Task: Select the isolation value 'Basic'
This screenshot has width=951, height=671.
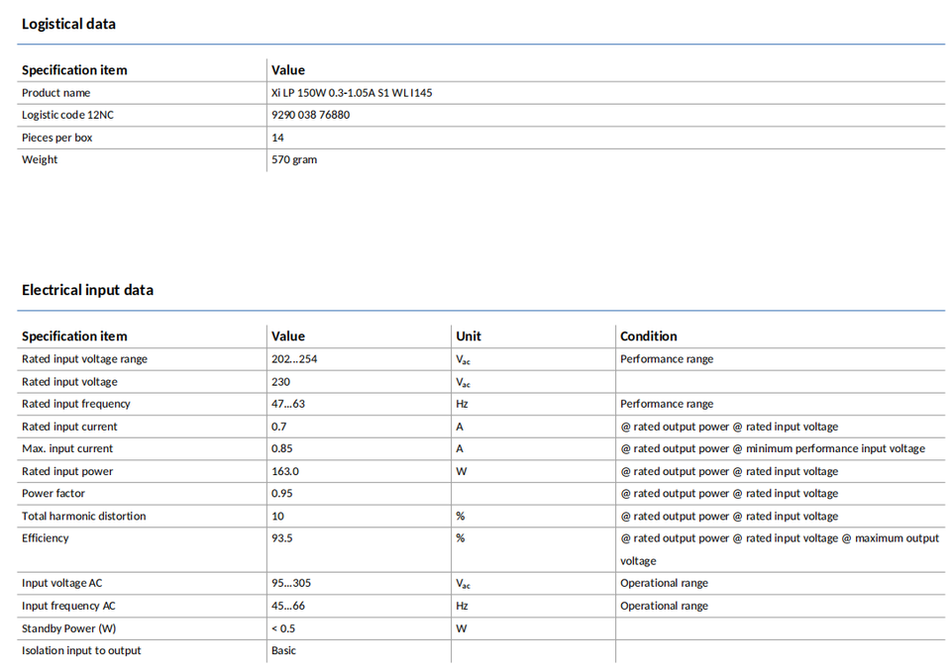Action: 284,650
